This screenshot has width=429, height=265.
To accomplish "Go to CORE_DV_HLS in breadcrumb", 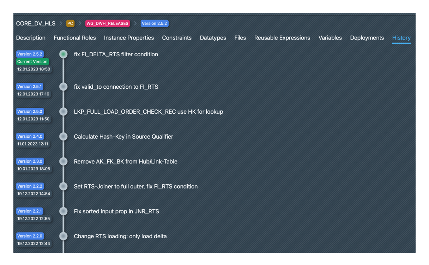I will [36, 24].
